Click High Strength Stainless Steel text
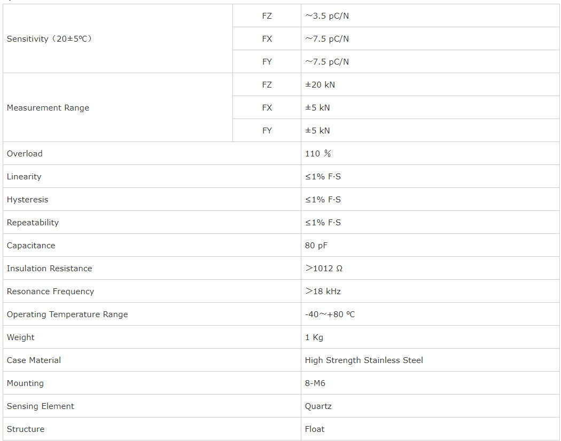 364,360
